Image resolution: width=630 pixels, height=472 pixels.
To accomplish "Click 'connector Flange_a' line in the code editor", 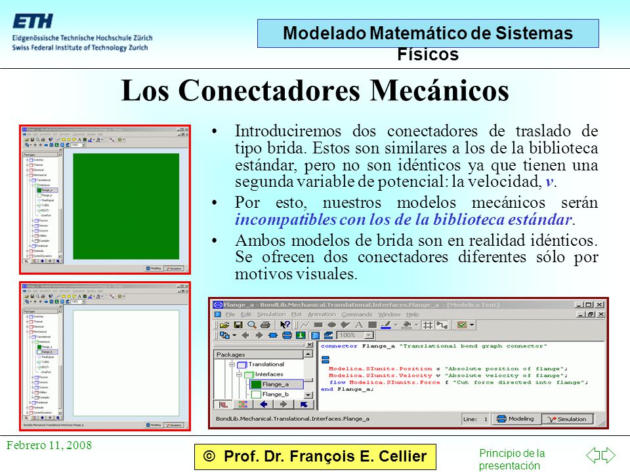I will [434, 346].
